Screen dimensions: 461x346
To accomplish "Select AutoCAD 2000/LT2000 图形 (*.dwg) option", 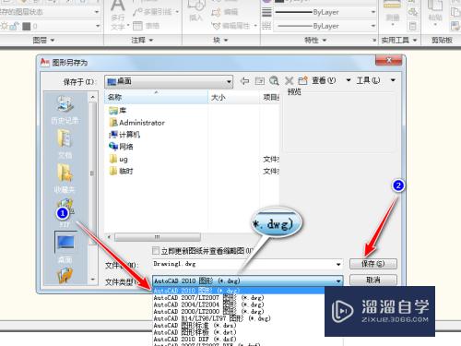I will coord(208,312).
